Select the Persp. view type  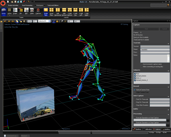[4, 12]
